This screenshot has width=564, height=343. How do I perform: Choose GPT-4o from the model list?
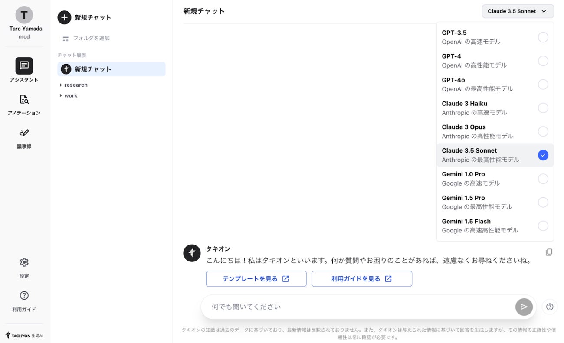[495, 85]
